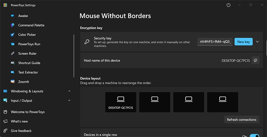Click the Command Palette lightning icon
267x137 pixels.
(x=13, y=25)
